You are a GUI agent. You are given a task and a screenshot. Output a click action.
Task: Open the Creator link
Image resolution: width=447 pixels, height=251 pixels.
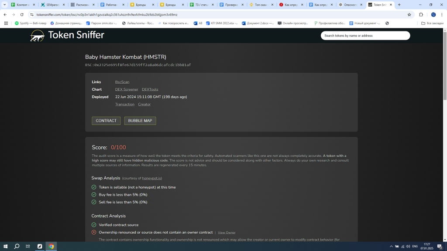(x=144, y=104)
